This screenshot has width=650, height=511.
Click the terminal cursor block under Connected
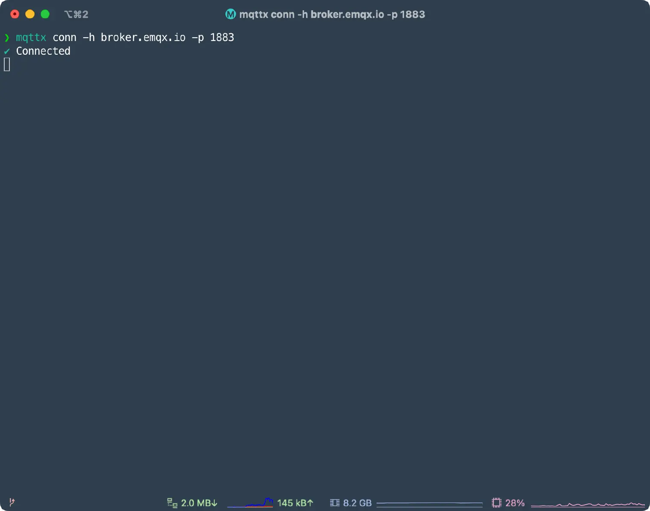click(x=7, y=65)
